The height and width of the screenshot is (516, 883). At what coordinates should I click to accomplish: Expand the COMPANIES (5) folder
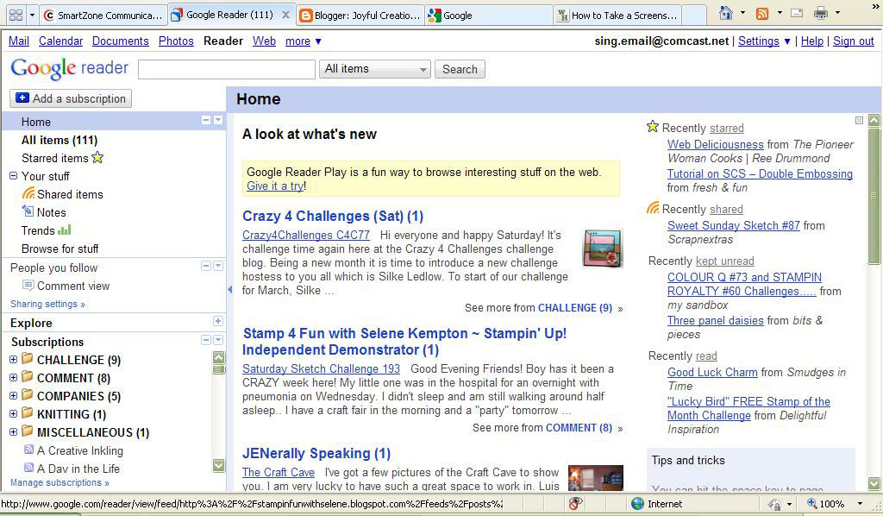tap(14, 395)
